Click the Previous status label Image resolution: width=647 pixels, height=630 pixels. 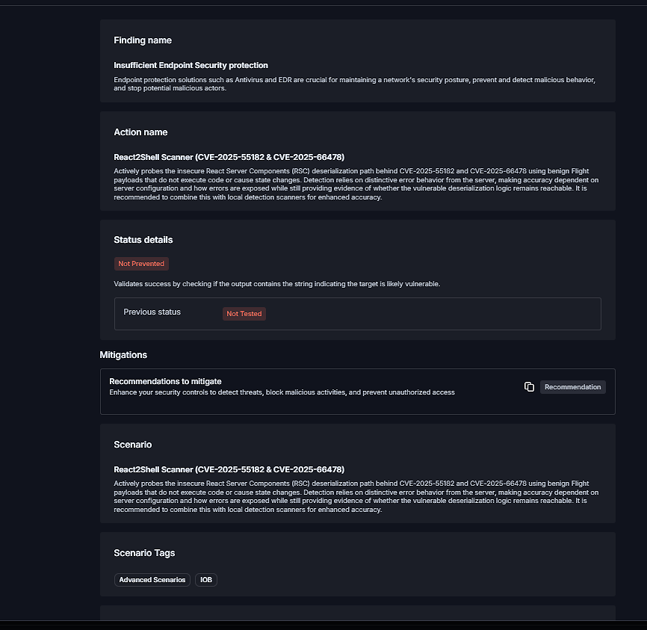pyautogui.click(x=152, y=312)
